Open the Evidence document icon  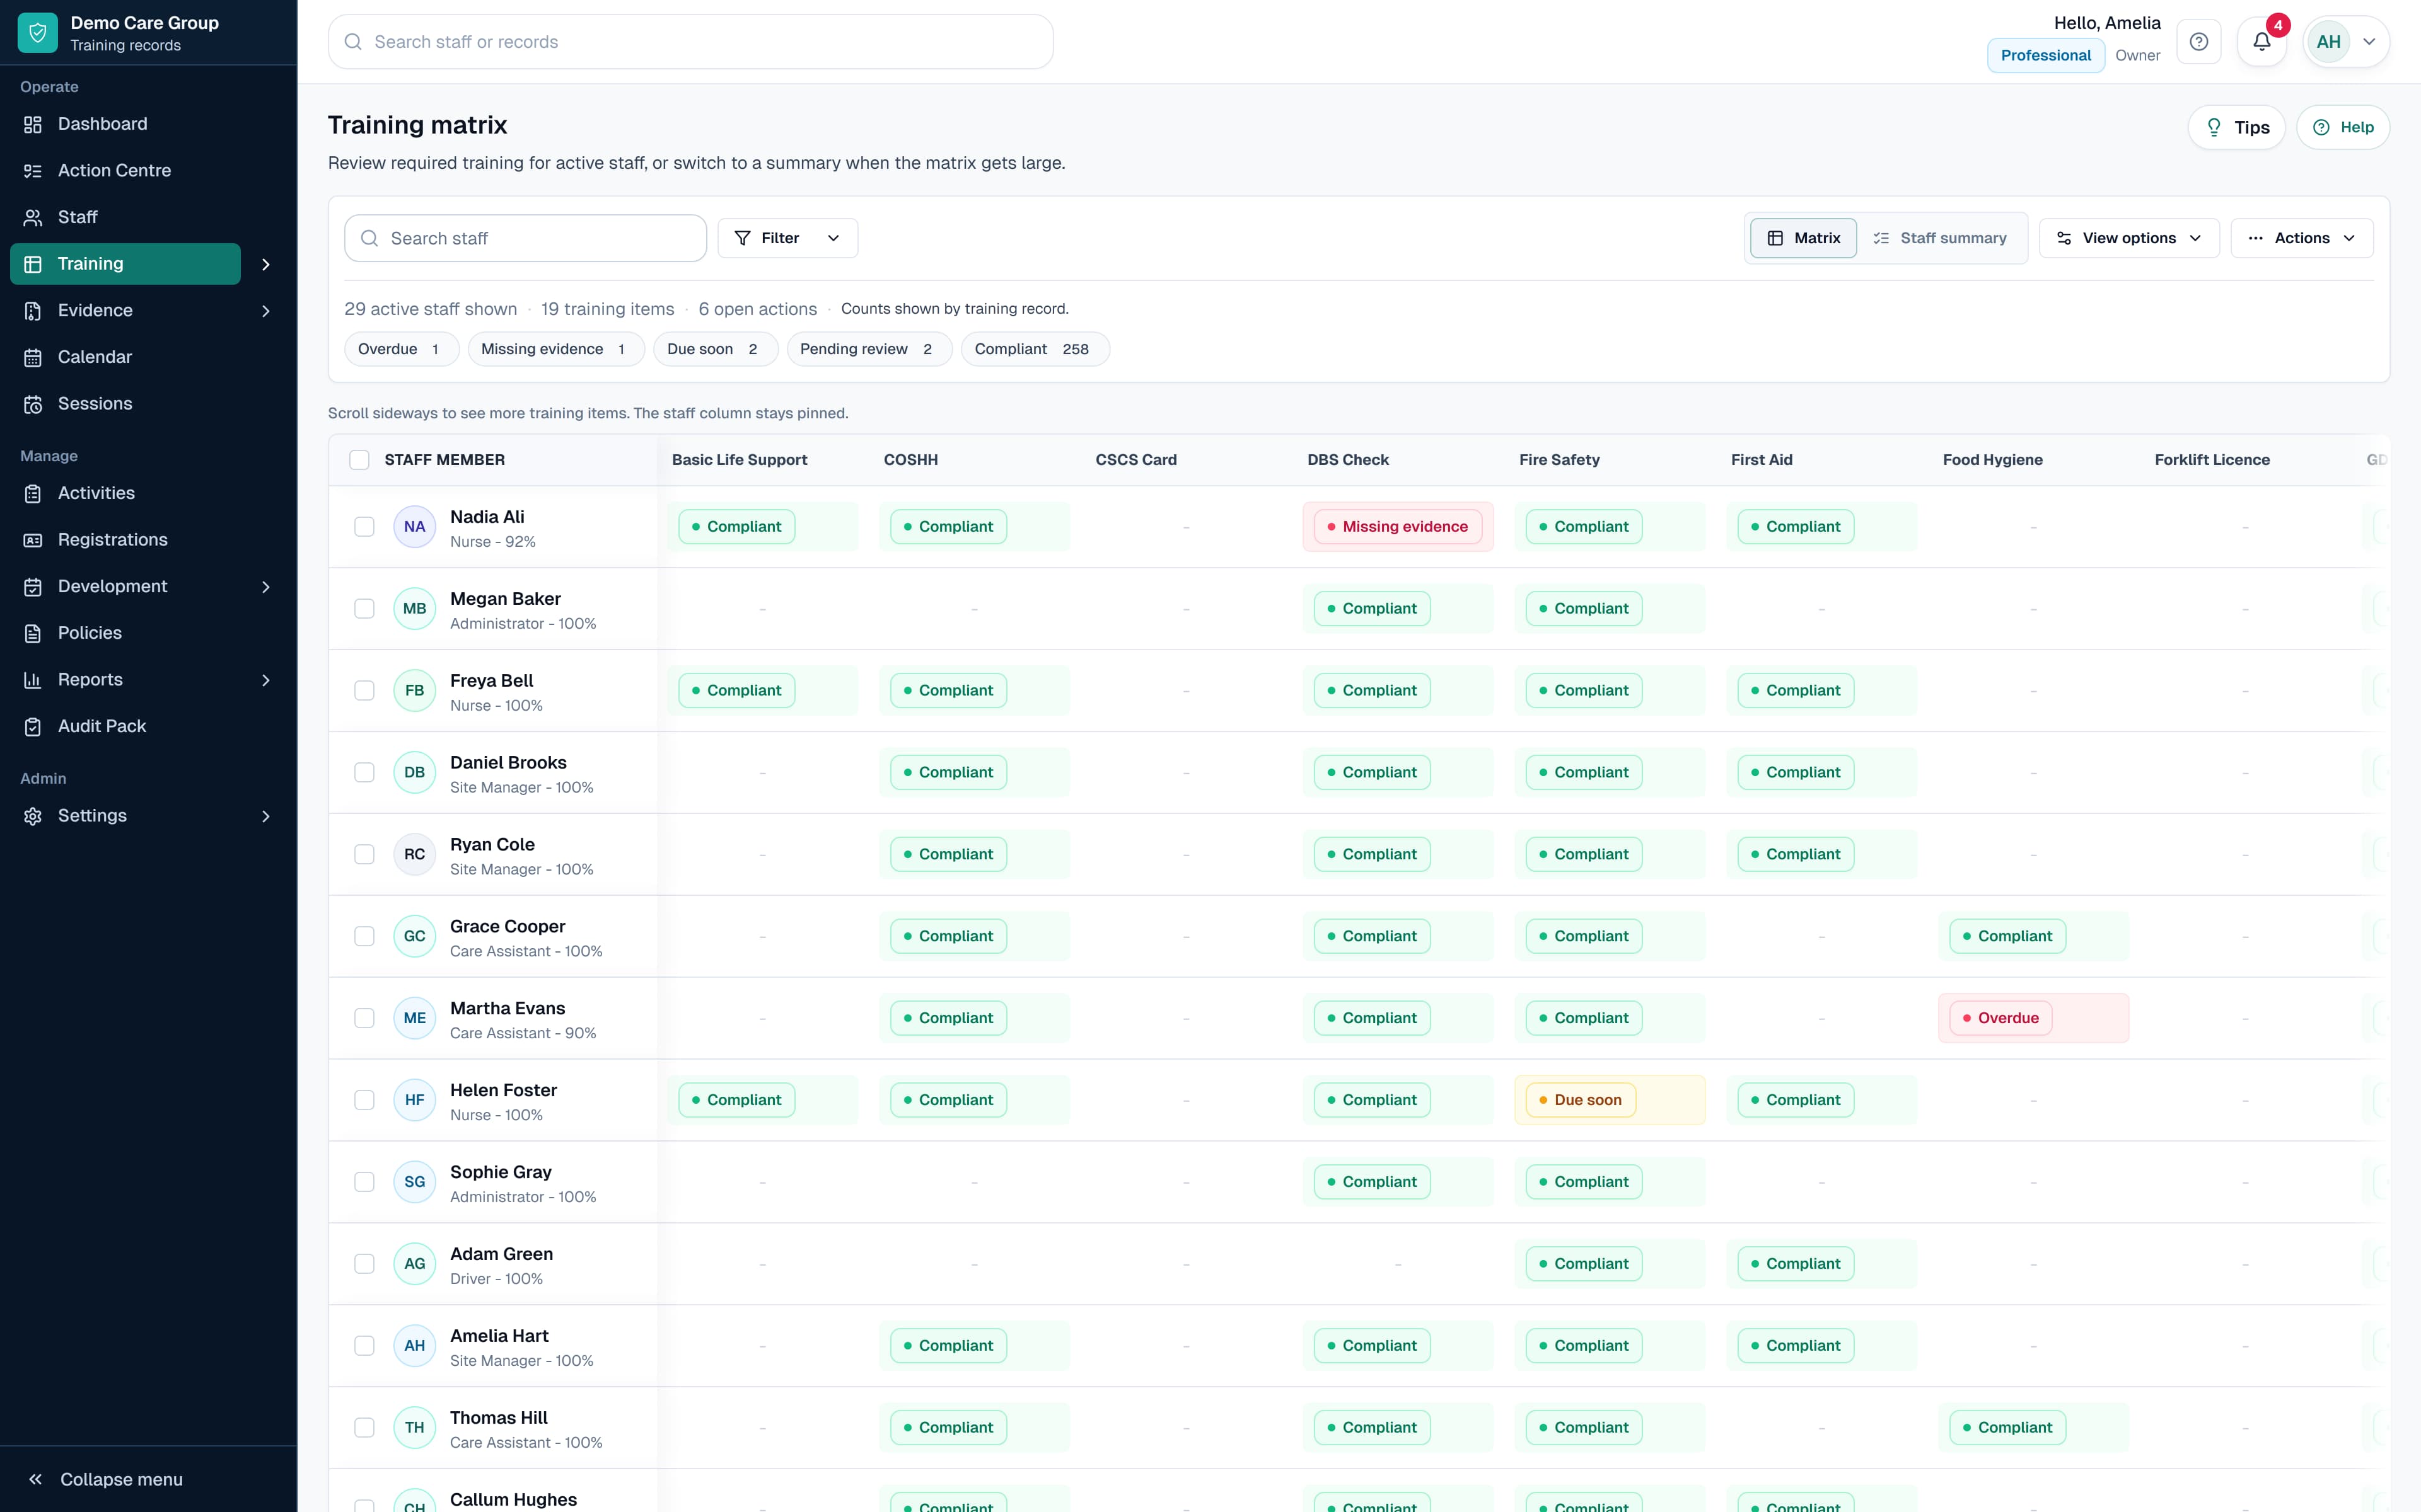click(x=33, y=311)
